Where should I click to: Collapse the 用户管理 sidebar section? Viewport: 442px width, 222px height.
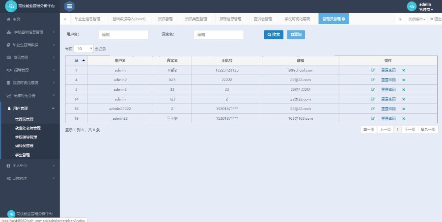tap(29, 108)
